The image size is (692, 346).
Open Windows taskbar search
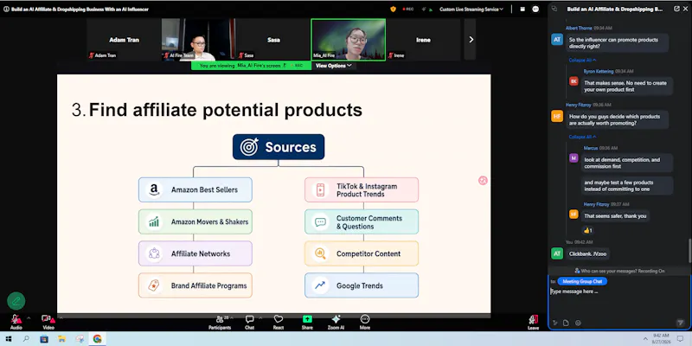click(26, 339)
